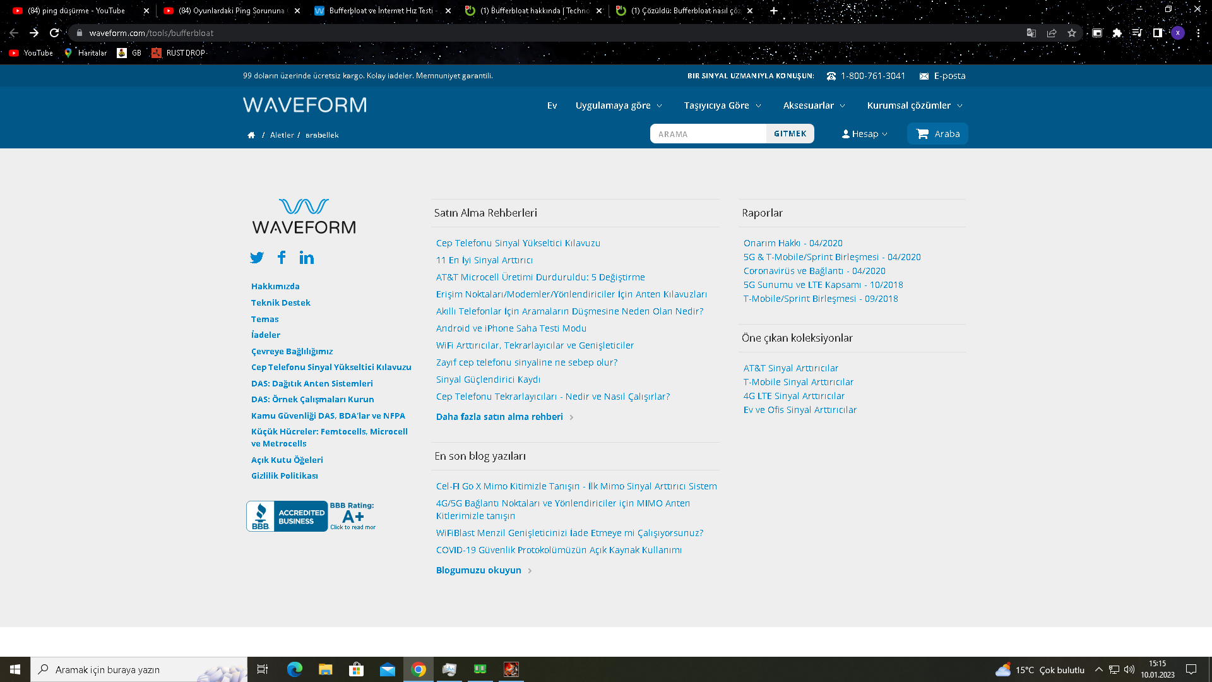Open Chrome extensions puzzle icon

pos(1117,33)
